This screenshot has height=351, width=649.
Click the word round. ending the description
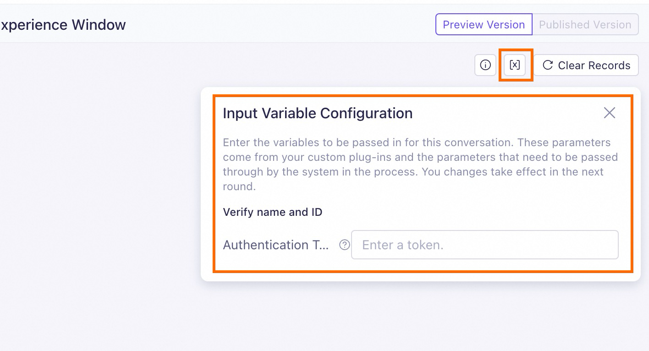[x=239, y=186]
